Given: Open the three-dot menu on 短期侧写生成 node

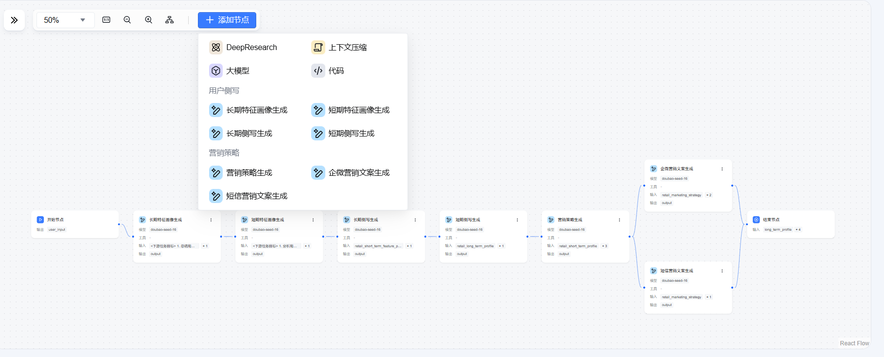Looking at the screenshot, I should click(x=517, y=220).
